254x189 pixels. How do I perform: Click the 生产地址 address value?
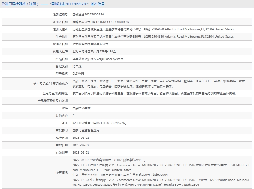coord(153,37)
